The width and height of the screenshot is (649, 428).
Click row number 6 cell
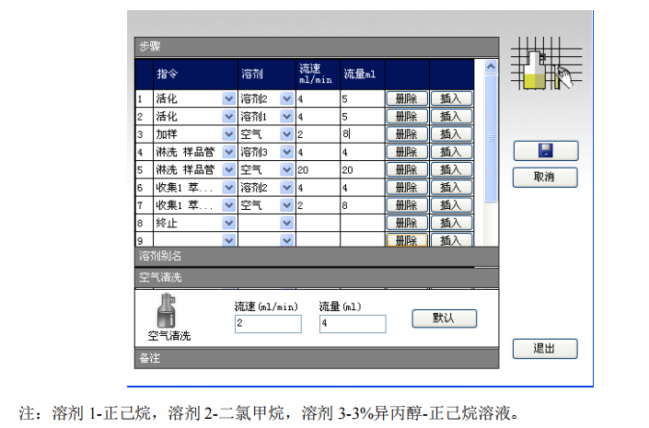(144, 188)
